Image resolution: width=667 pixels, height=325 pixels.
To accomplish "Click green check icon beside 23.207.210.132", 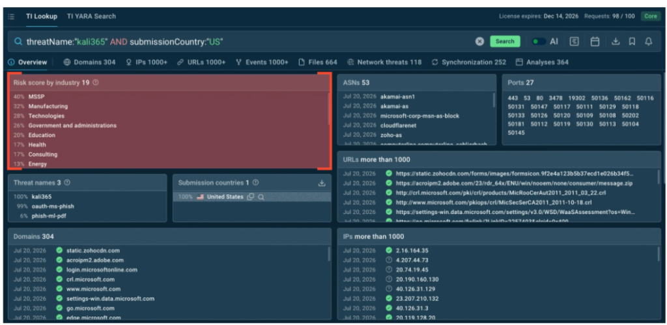I will 389,298.
